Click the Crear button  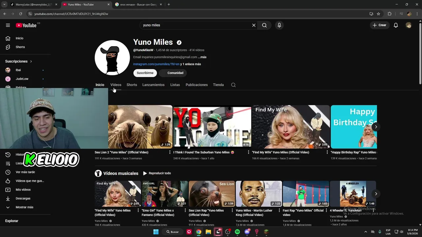pos(379,25)
